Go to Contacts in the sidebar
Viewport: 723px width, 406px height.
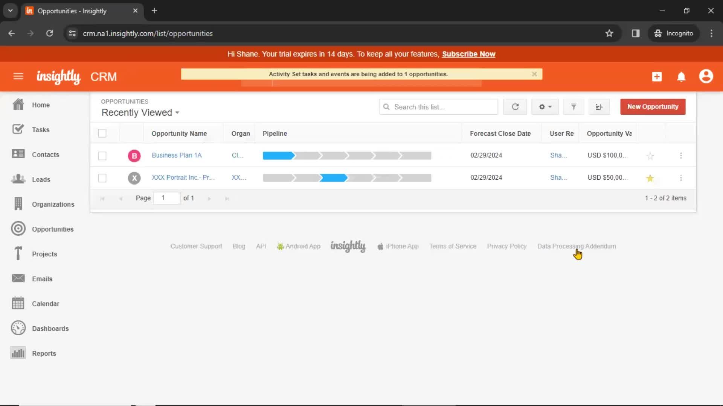pos(46,155)
